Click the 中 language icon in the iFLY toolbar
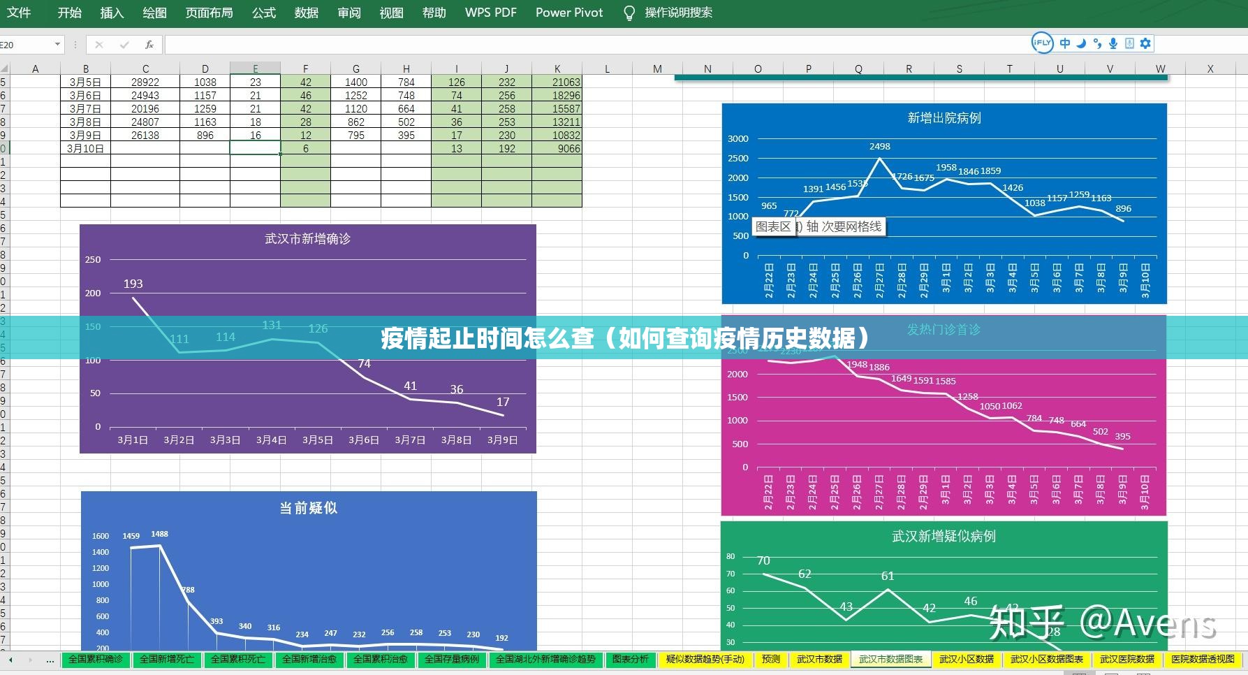 tap(1064, 43)
